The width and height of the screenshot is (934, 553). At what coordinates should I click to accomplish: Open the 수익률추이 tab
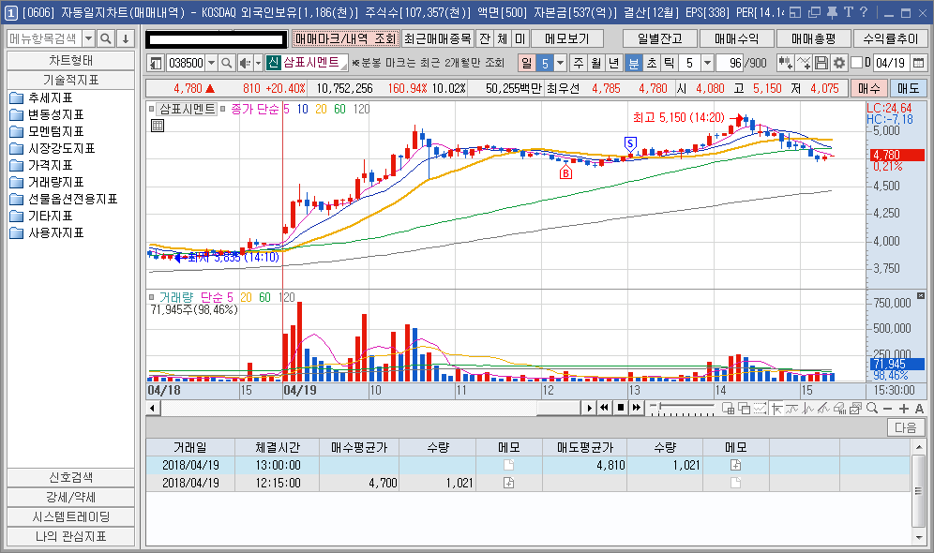pyautogui.click(x=891, y=38)
